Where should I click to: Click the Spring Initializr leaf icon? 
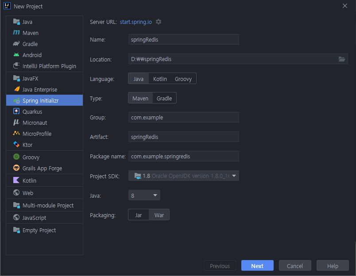click(x=16, y=100)
